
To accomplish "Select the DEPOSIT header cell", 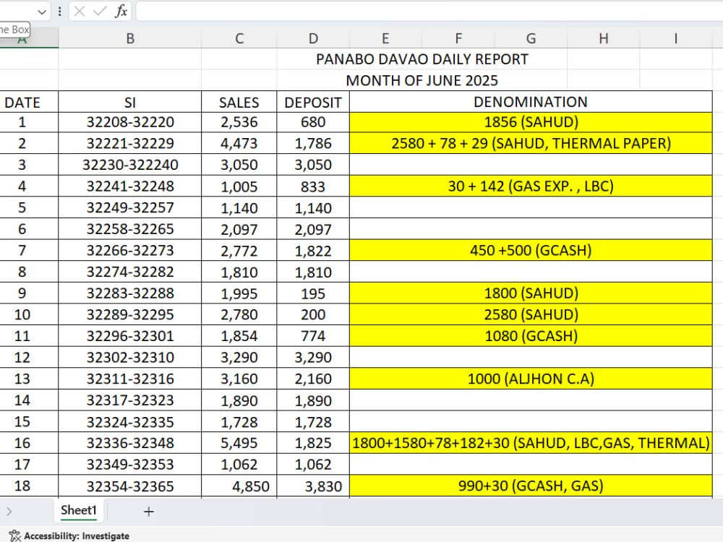I will point(313,102).
